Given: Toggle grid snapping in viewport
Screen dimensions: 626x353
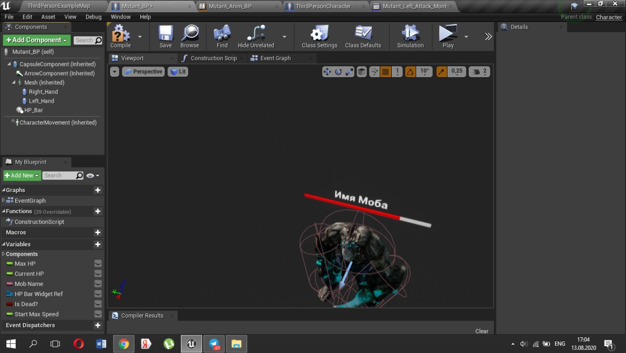Looking at the screenshot, I should tap(385, 72).
